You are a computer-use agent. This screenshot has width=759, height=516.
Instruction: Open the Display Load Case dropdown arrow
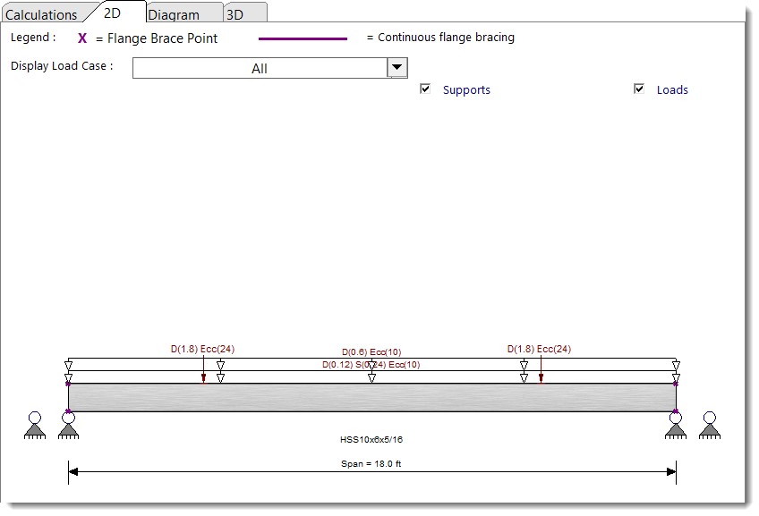click(397, 68)
